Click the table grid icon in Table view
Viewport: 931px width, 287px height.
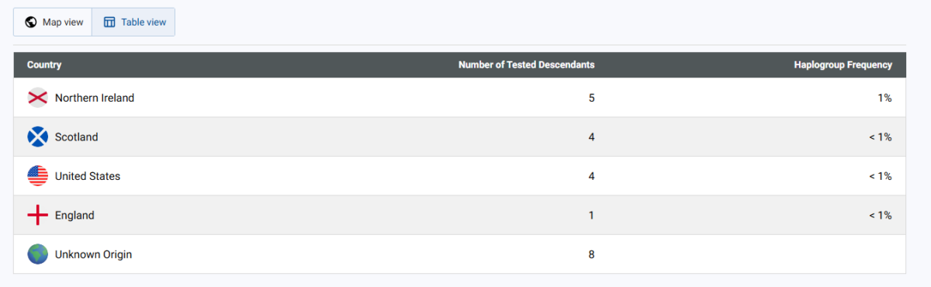point(109,22)
